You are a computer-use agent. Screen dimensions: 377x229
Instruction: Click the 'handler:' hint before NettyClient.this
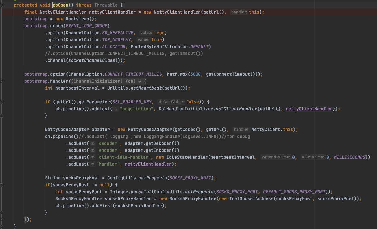[241, 130]
